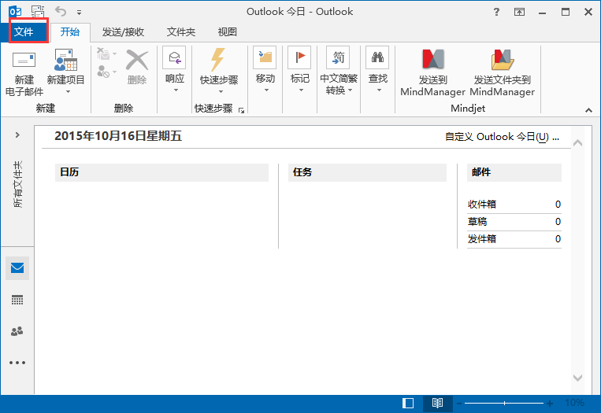This screenshot has width=601, height=413.
Task: Click the Help question mark icon
Action: point(496,12)
